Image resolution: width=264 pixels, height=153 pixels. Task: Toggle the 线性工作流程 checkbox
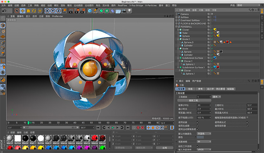tap(198, 146)
